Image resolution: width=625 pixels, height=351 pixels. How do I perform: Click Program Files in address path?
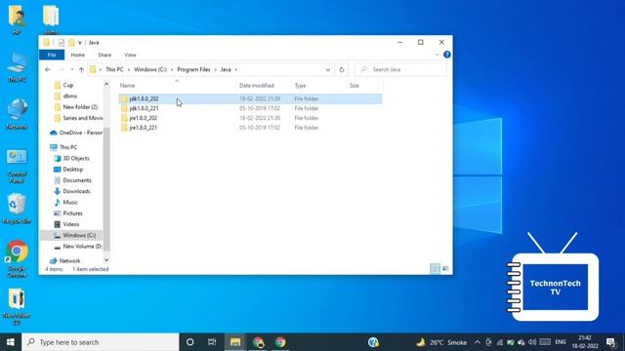(x=193, y=69)
